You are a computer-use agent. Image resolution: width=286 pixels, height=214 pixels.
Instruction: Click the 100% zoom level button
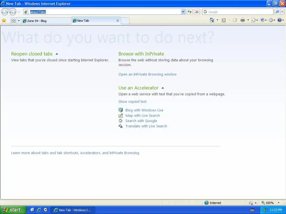click(268, 203)
